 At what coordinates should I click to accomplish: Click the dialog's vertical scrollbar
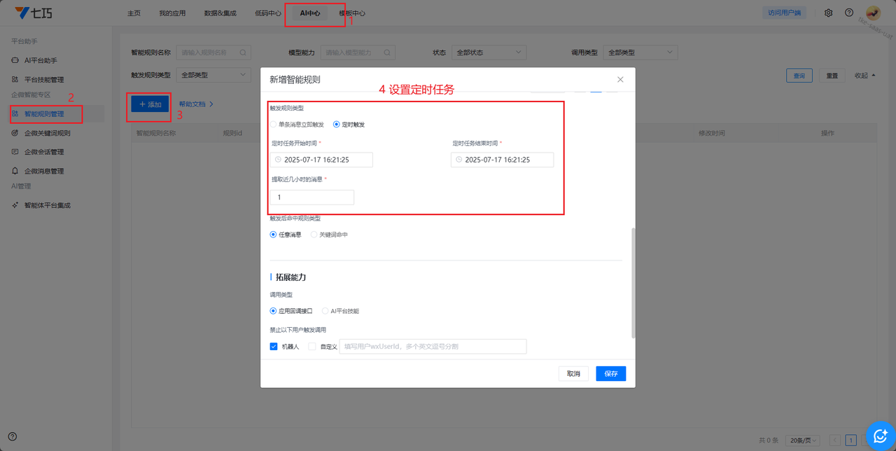pyautogui.click(x=633, y=280)
